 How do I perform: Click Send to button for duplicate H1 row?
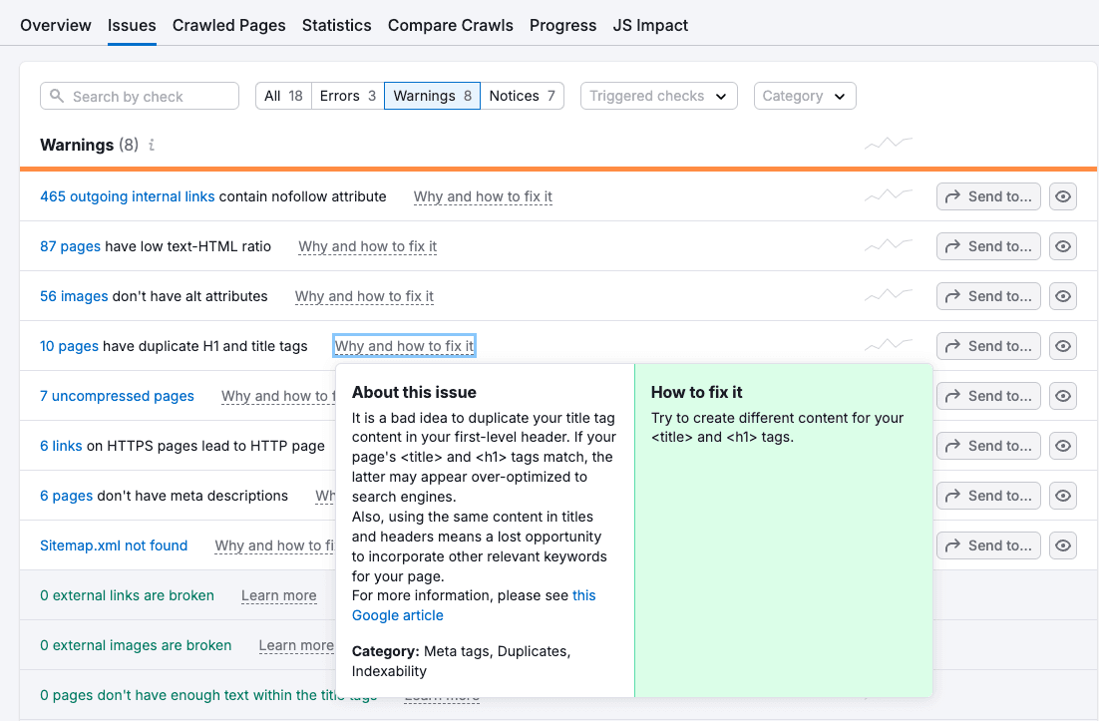coord(987,346)
